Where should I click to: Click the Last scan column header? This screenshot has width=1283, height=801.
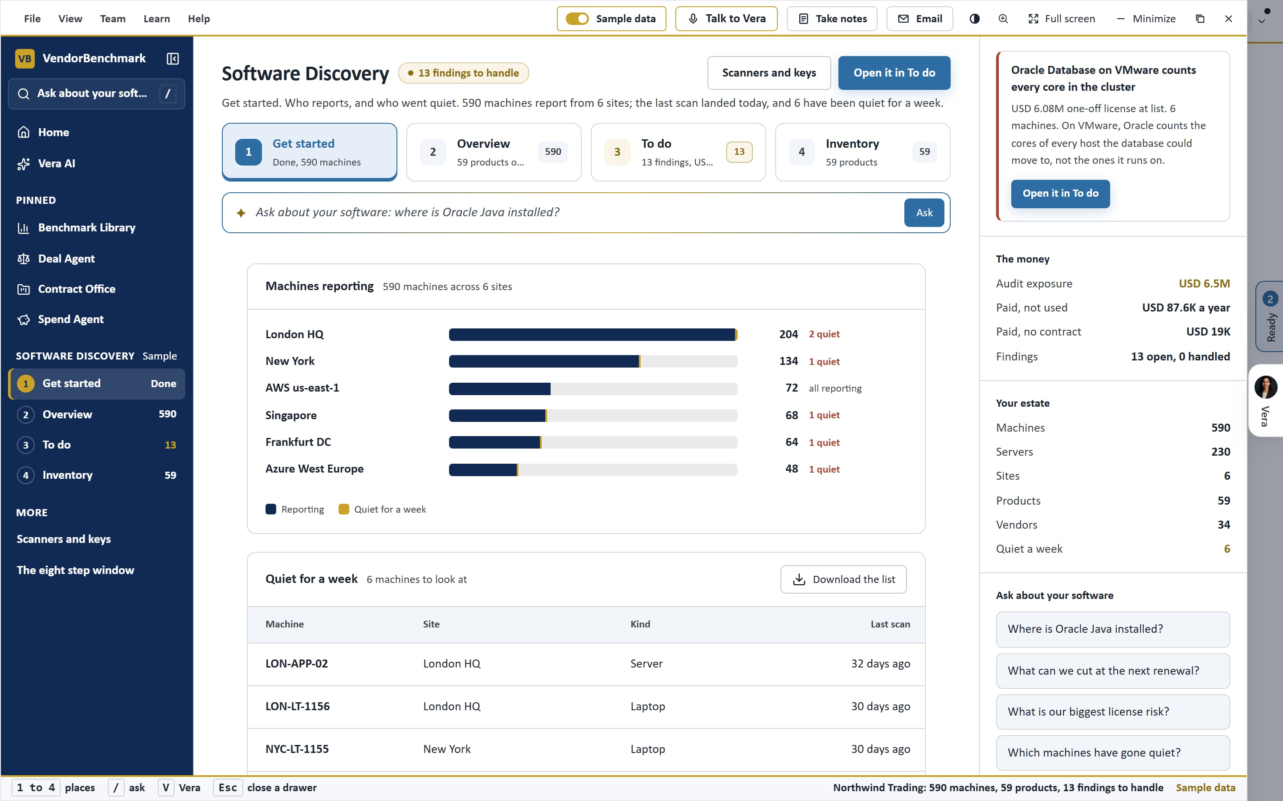(890, 625)
